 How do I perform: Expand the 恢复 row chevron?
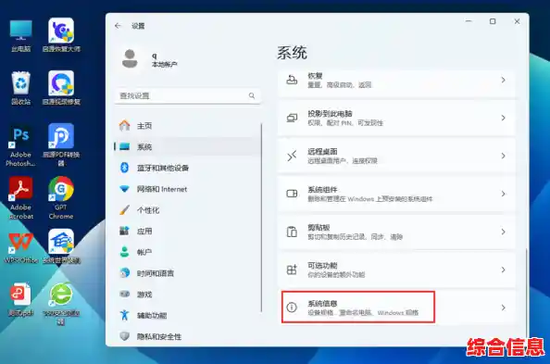504,80
